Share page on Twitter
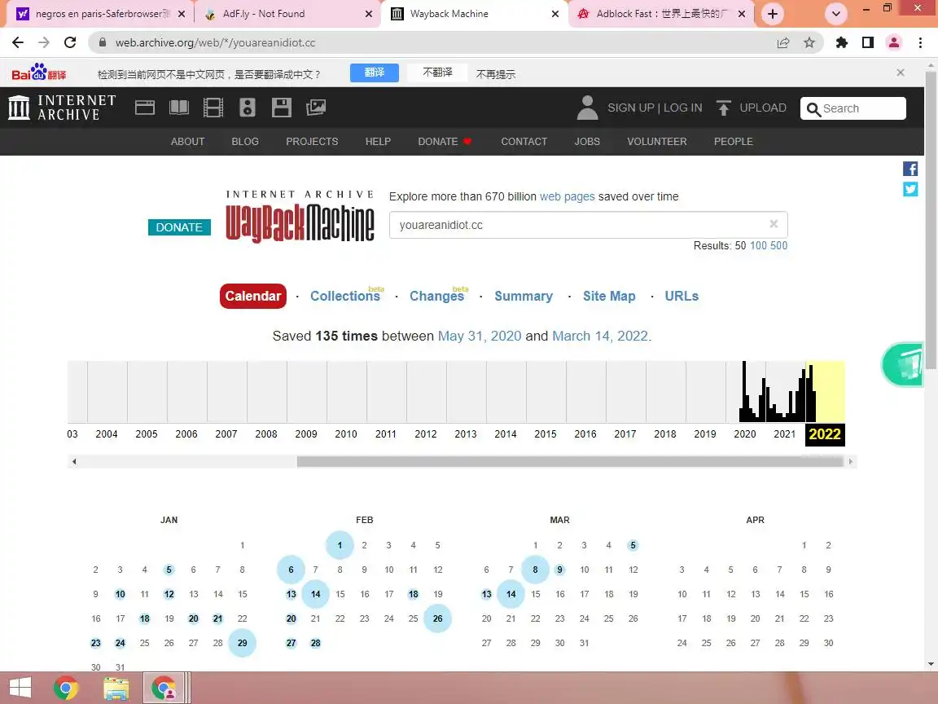The width and height of the screenshot is (938, 704). coord(910,189)
